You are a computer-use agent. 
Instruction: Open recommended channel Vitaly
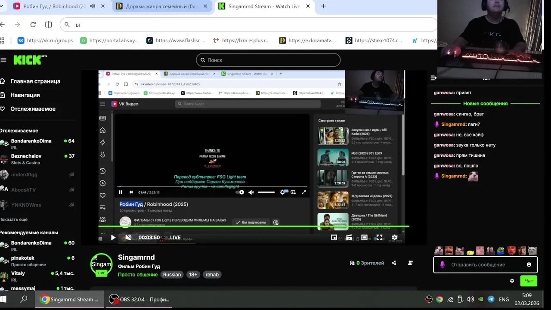point(38,276)
